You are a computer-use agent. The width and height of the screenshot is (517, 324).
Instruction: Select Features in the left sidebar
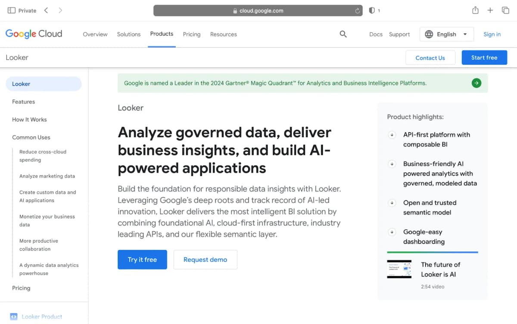(24, 102)
